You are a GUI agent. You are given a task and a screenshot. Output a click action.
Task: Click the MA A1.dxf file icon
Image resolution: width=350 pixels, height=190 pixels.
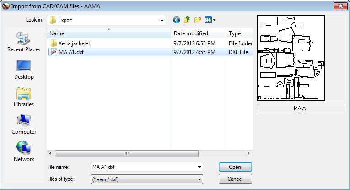click(54, 52)
